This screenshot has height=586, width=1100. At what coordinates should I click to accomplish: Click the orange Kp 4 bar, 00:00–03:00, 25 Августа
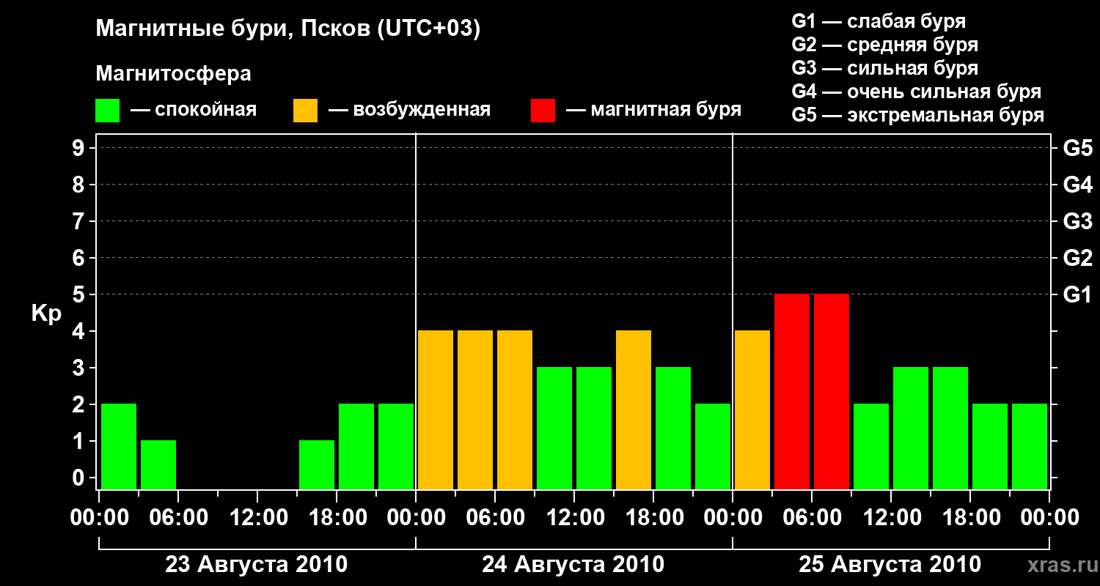tap(752, 409)
